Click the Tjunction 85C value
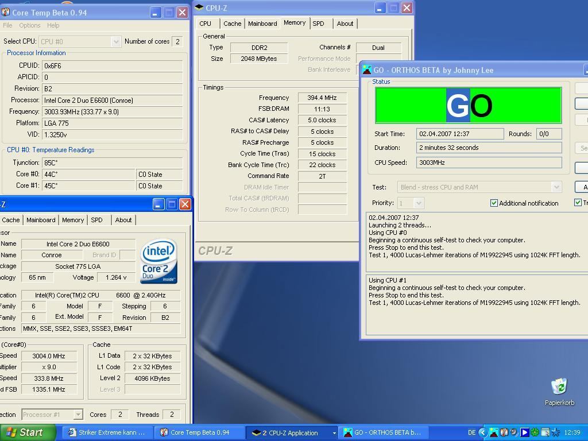The image size is (588, 441). pyautogui.click(x=112, y=163)
